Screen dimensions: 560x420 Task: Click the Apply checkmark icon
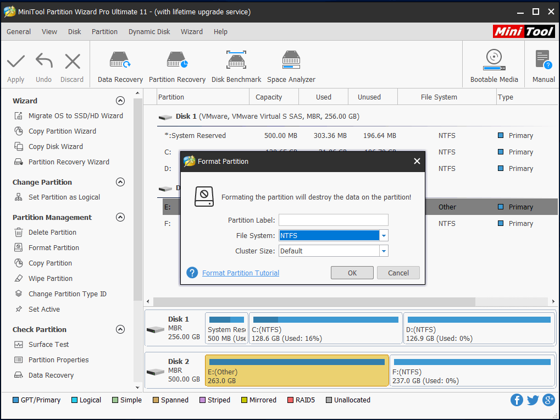[16, 62]
